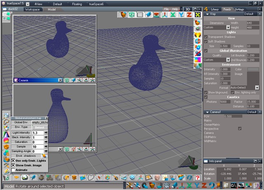Toggle the Transparent Shadows checkbox
The image size is (264, 190).
(x=206, y=37)
